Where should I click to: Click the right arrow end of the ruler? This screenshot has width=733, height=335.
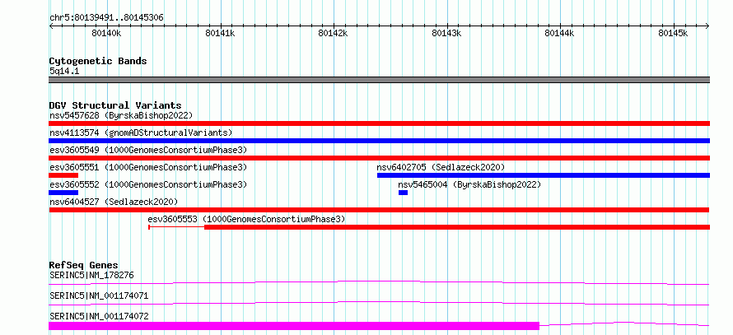coord(707,26)
